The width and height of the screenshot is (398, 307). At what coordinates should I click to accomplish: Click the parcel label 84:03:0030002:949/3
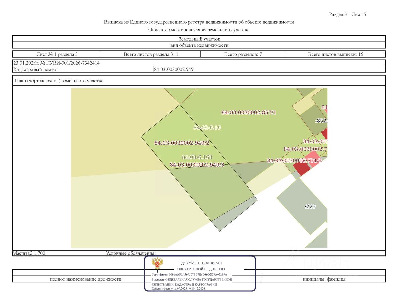click(x=197, y=165)
